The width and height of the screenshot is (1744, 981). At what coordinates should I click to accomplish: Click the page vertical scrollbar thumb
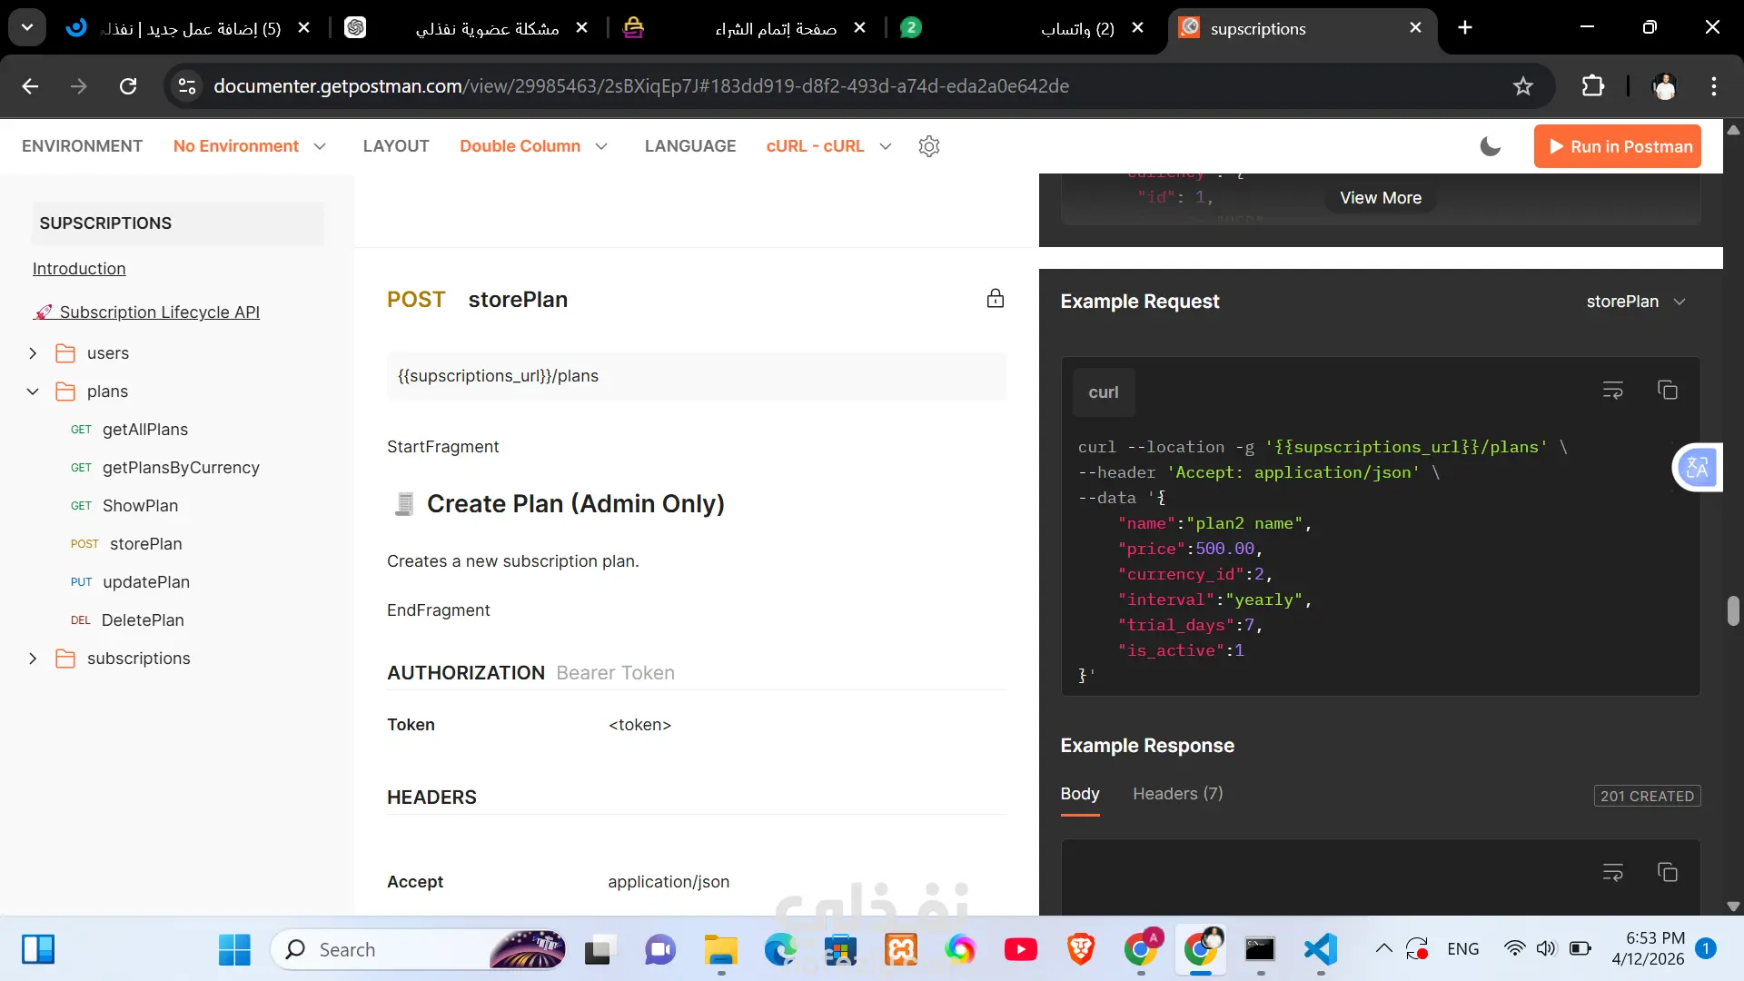[1733, 610]
